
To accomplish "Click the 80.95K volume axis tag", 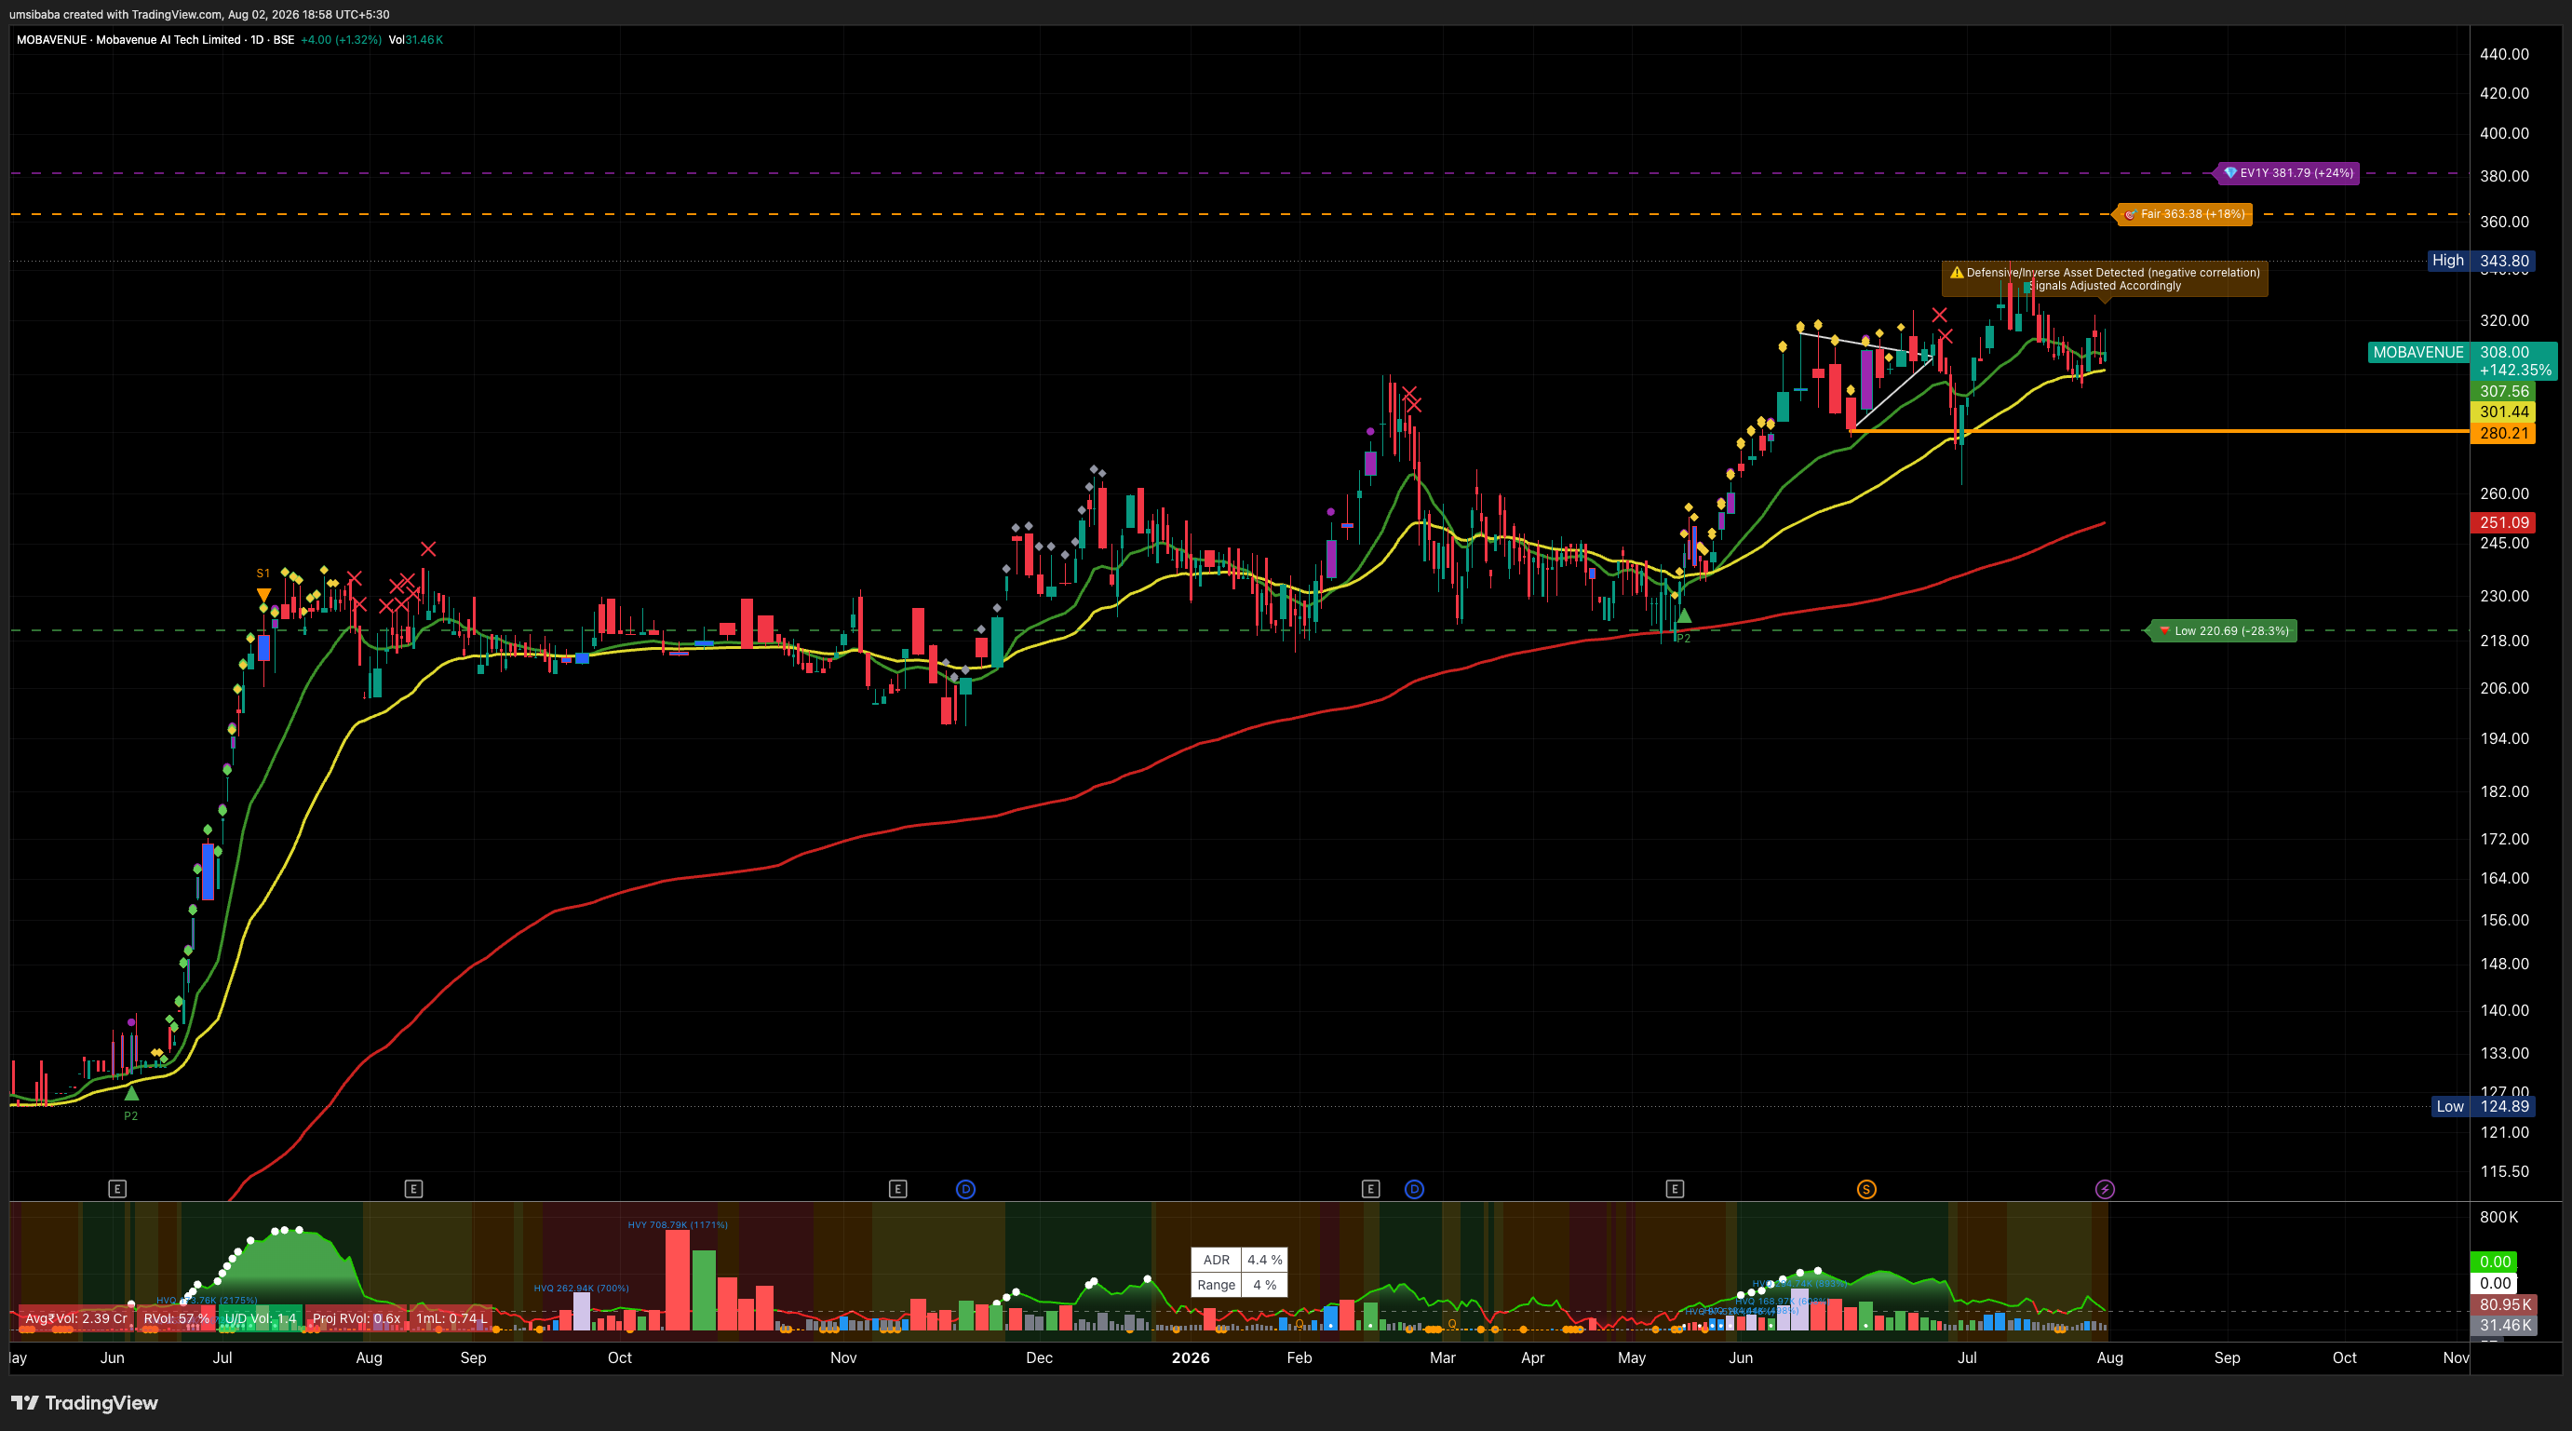I will click(2503, 1304).
